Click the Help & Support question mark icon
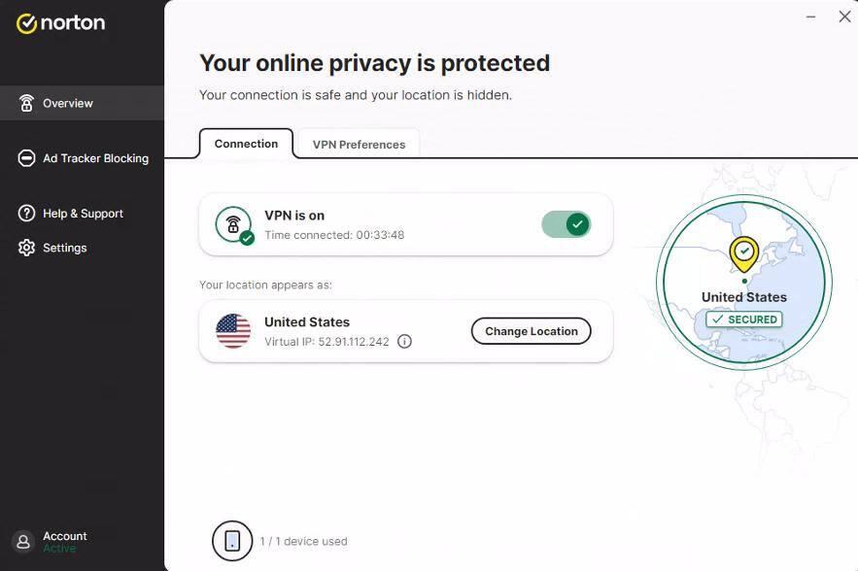 [26, 214]
